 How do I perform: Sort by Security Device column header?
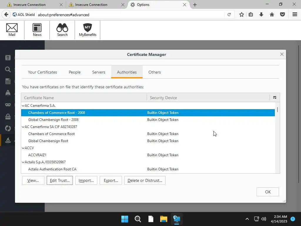[x=208, y=98]
